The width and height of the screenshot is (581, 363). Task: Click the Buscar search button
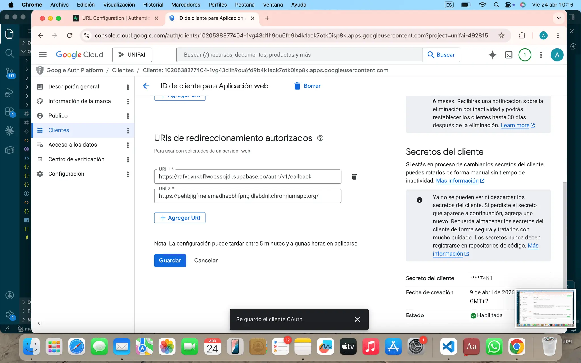[x=441, y=55]
